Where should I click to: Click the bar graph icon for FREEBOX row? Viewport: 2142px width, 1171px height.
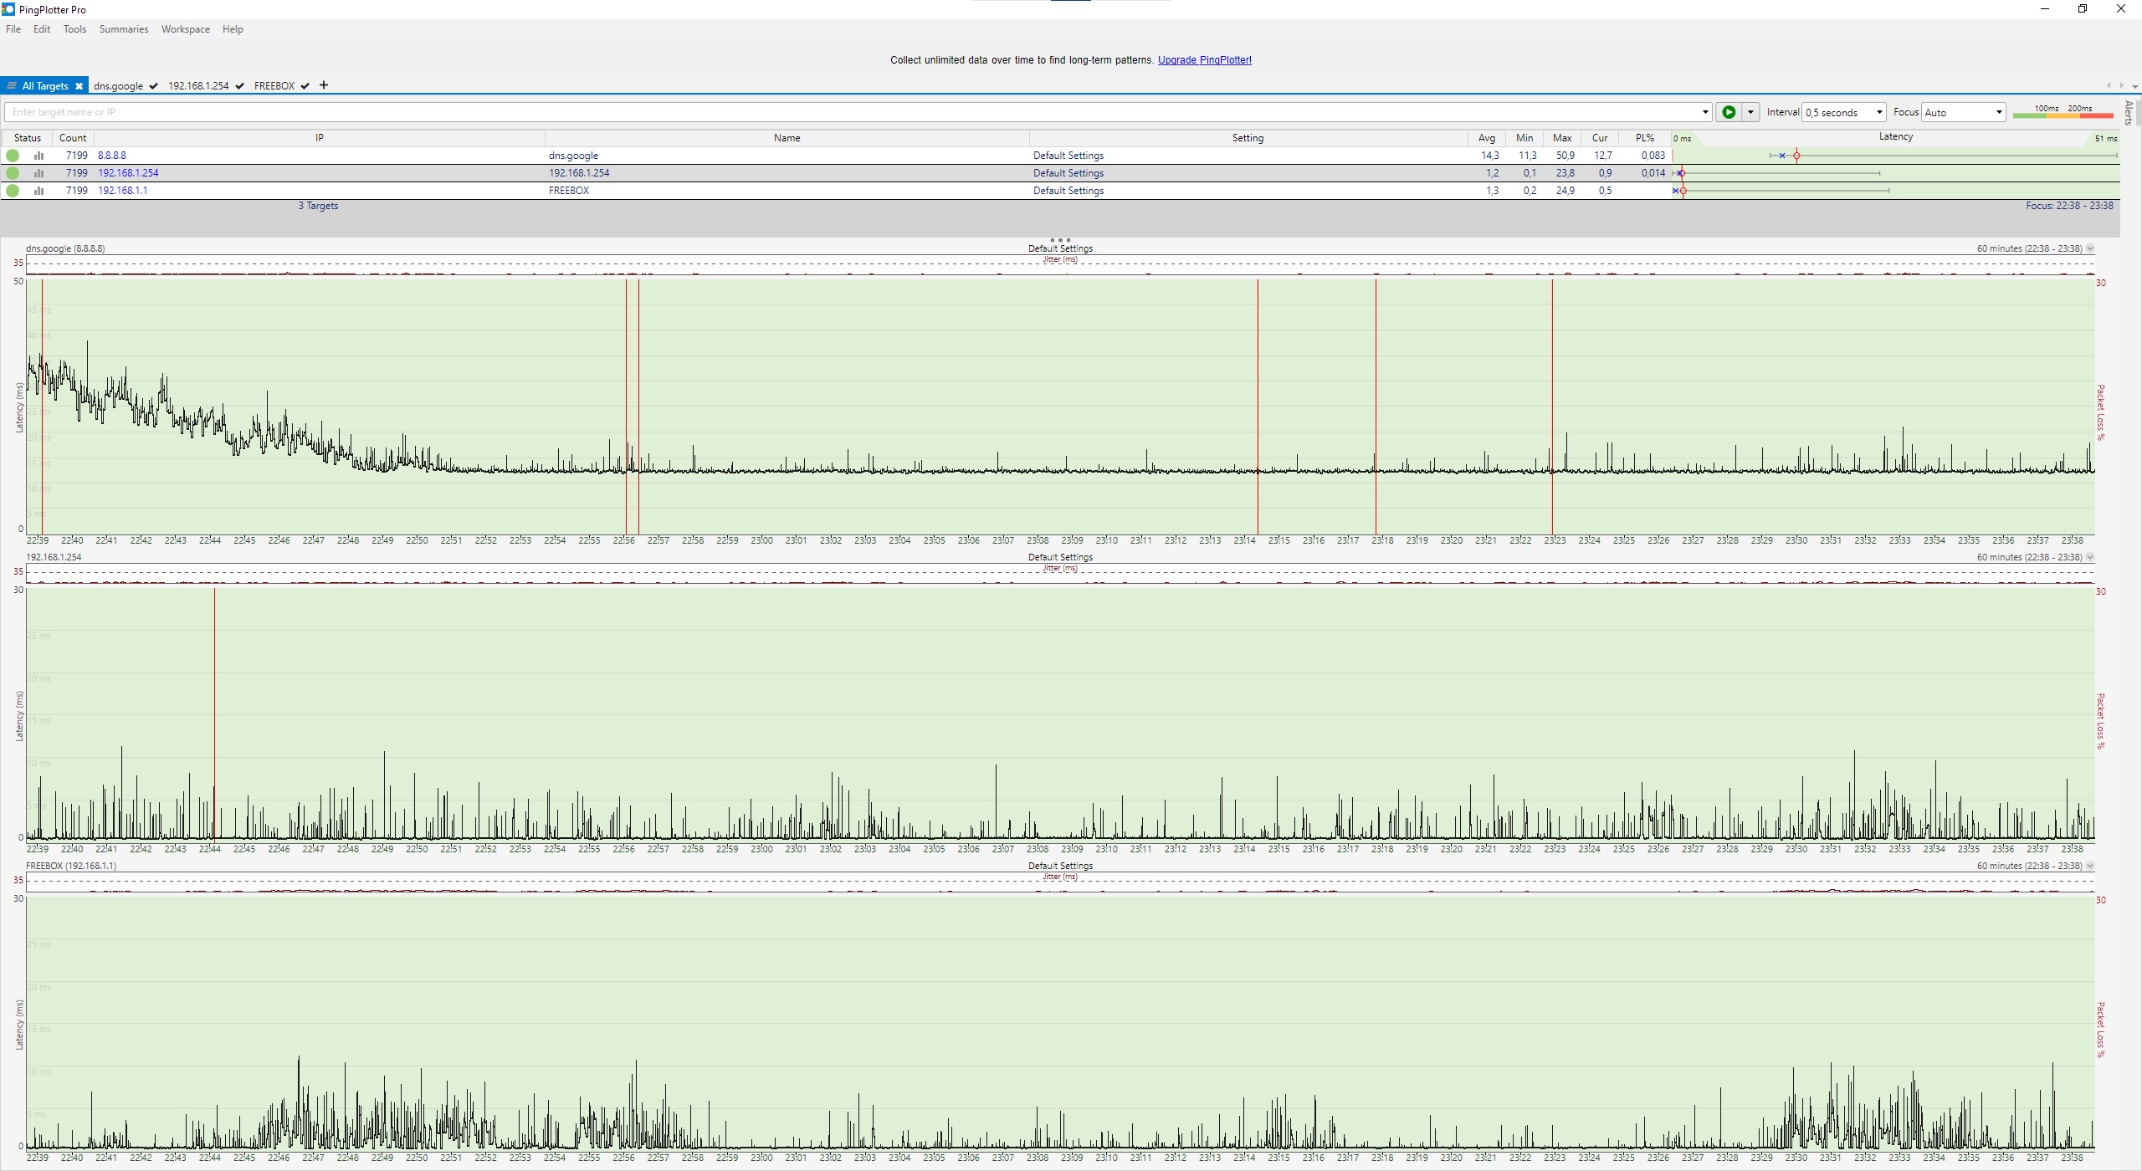pos(38,191)
